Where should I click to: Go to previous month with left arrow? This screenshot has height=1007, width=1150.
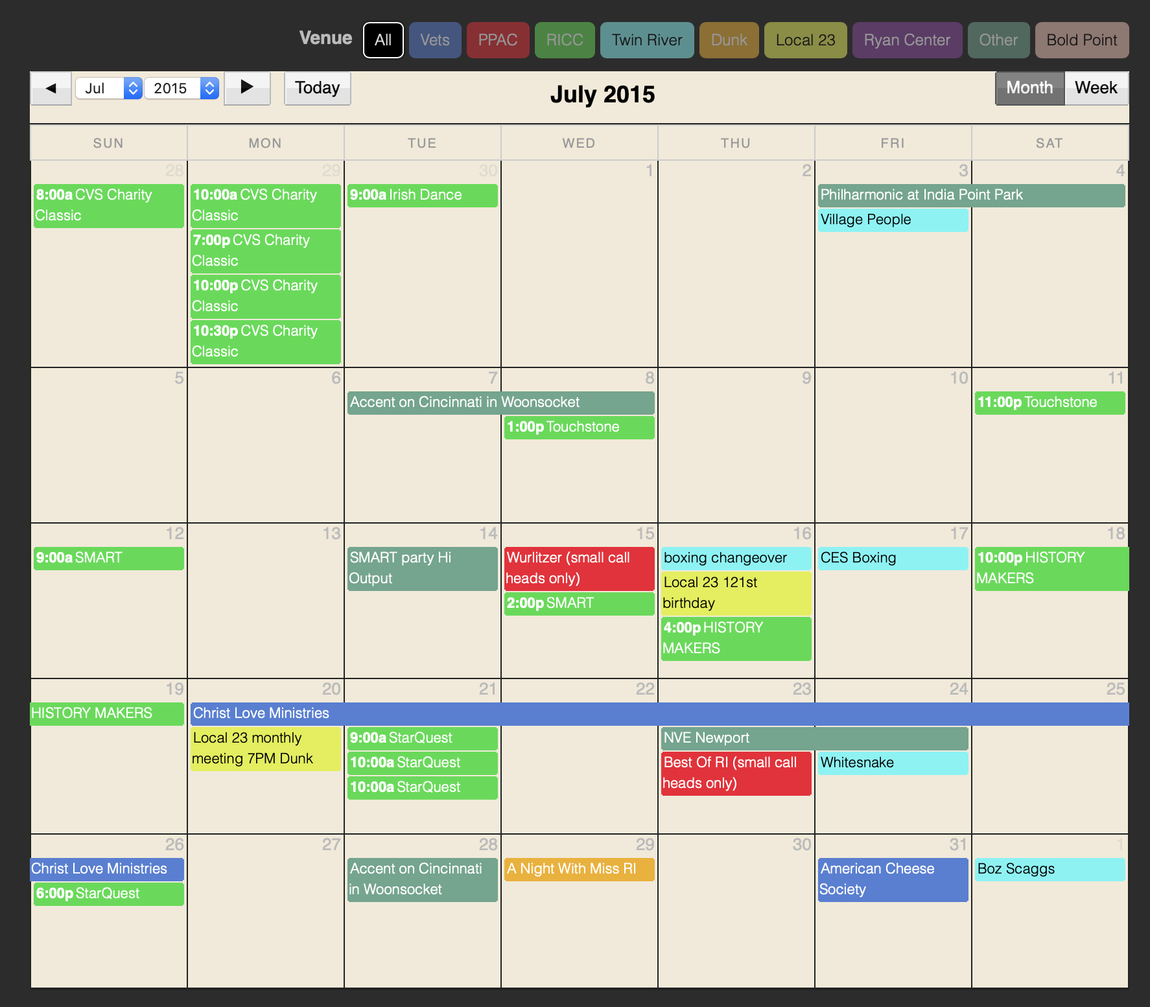click(51, 88)
